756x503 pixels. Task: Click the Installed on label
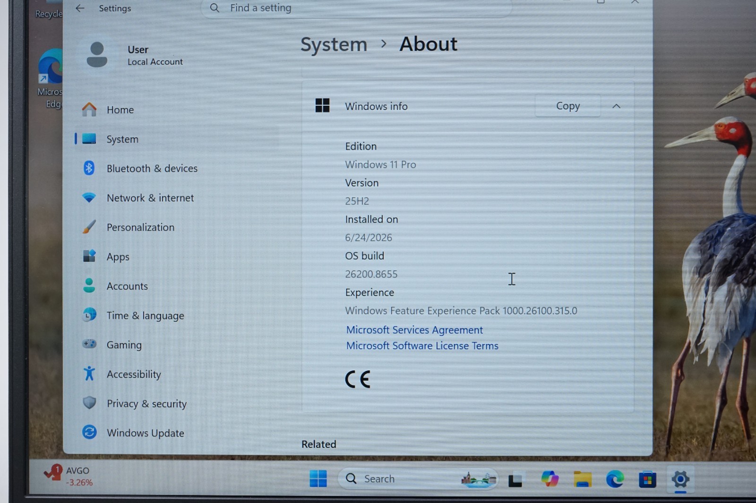pos(371,219)
